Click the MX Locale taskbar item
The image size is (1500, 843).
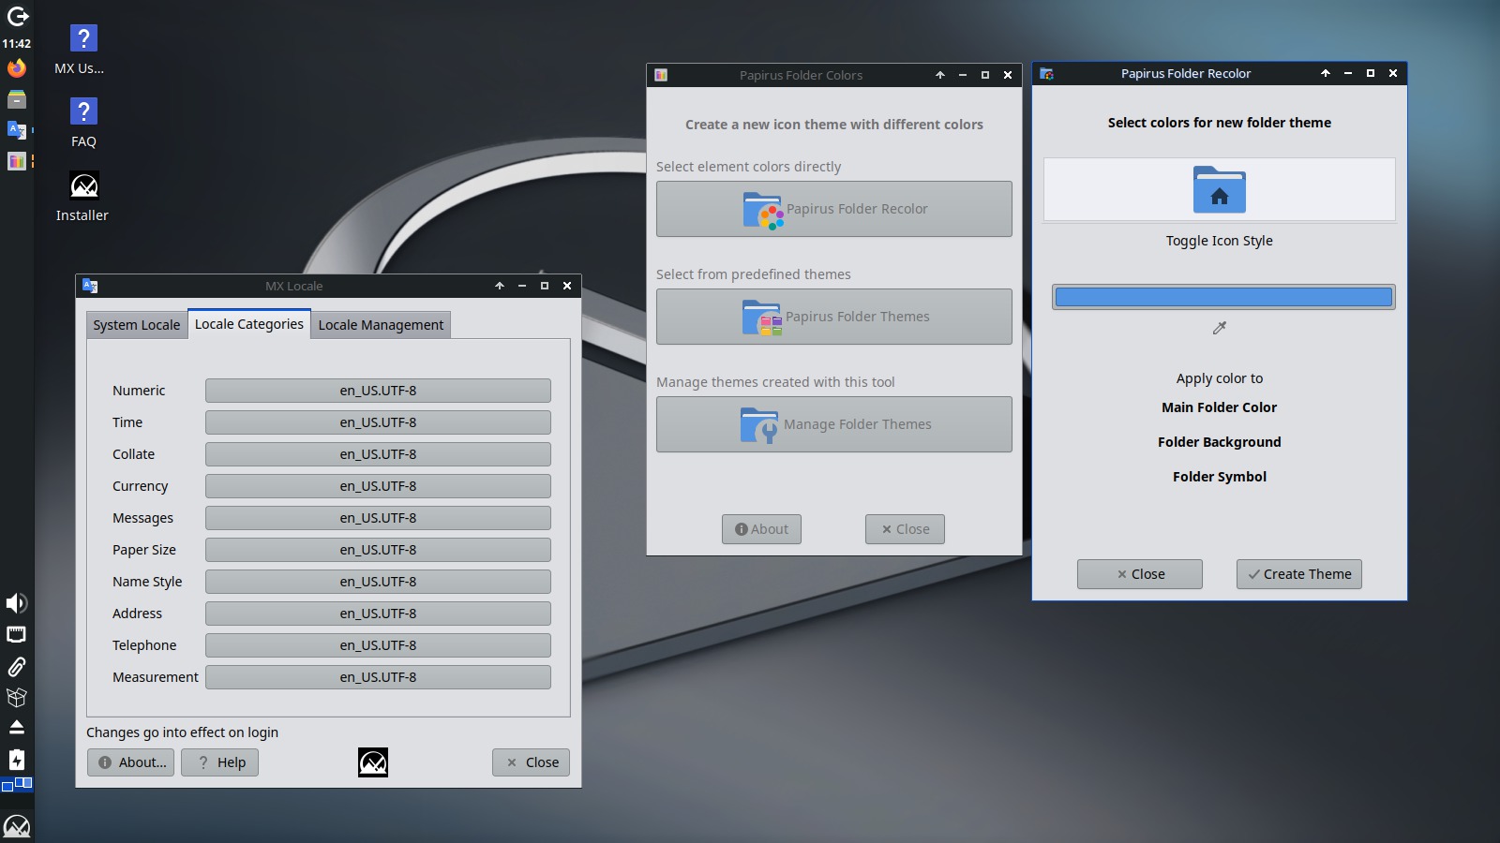coord(17,130)
